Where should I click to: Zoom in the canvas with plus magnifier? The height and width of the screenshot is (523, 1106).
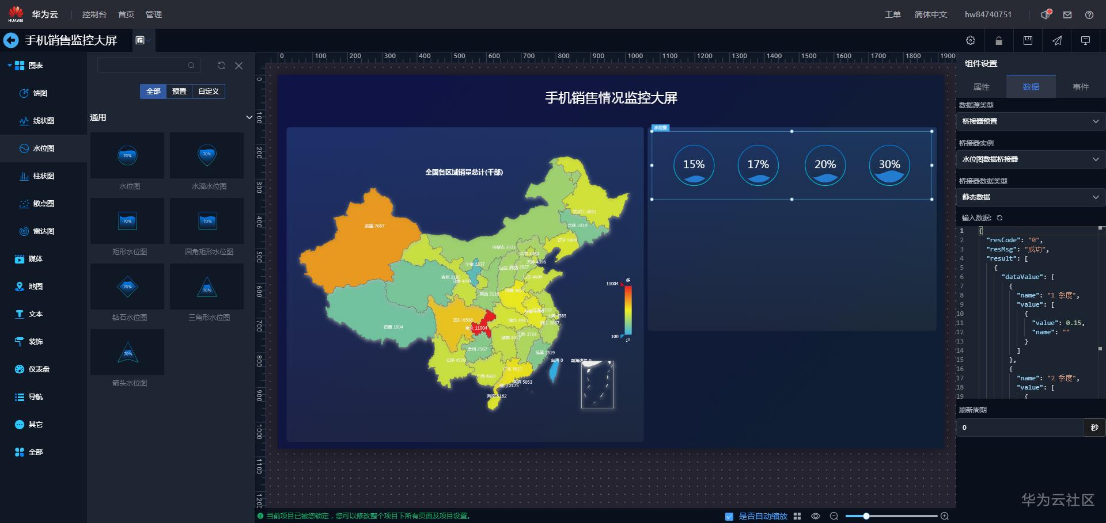point(944,516)
